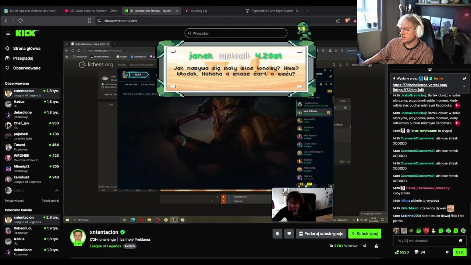This screenshot has height=265, width=471.
Task: Reload the Kick page
Action: tap(21, 21)
